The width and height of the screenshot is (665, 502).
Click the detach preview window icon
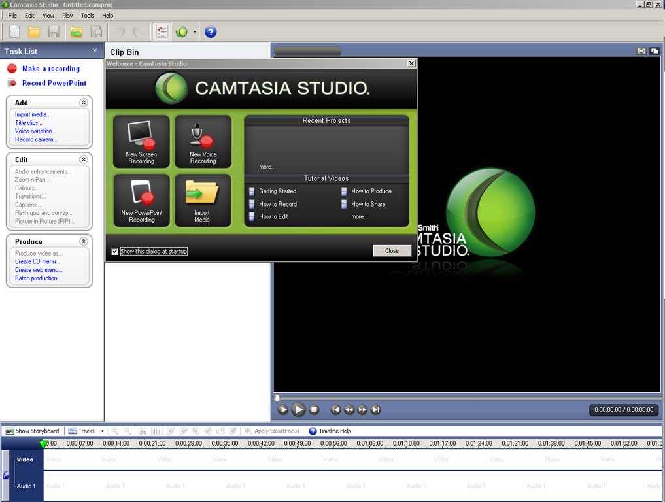coord(655,51)
